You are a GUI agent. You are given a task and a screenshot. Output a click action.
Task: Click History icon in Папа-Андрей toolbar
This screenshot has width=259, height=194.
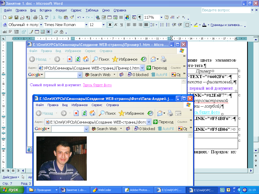click(x=150, y=113)
